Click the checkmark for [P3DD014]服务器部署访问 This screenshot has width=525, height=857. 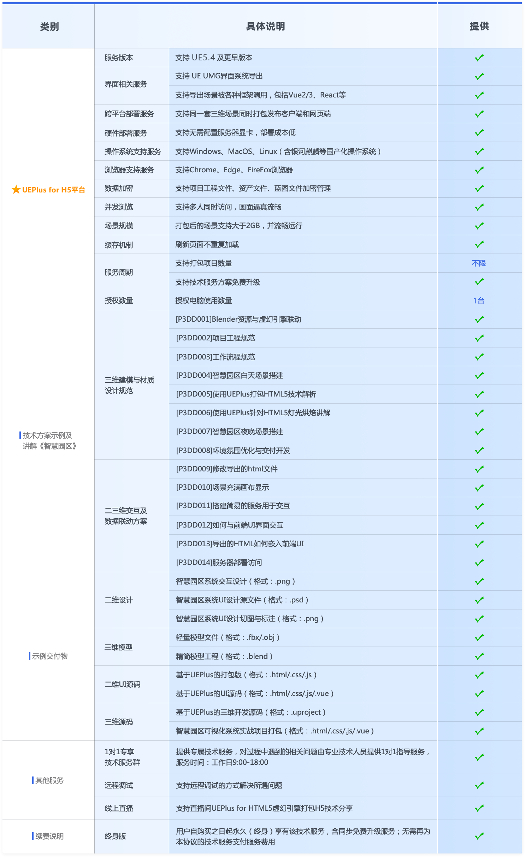tap(479, 563)
